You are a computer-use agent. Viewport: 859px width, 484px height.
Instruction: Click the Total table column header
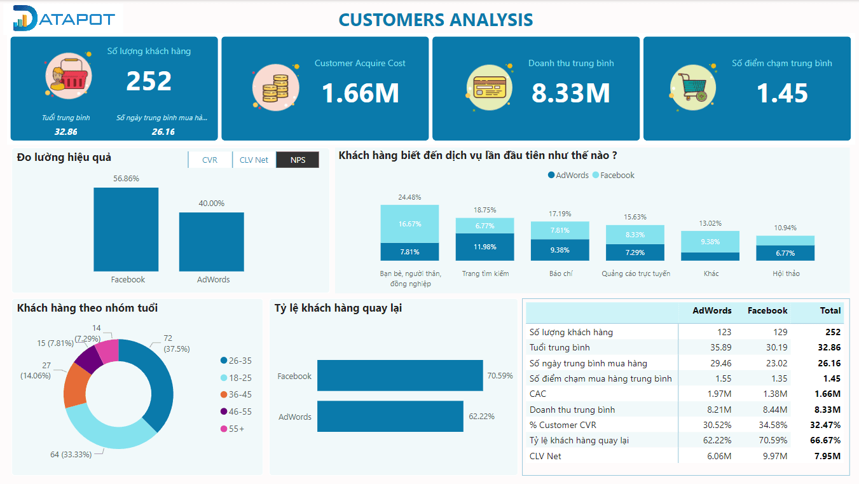(830, 311)
